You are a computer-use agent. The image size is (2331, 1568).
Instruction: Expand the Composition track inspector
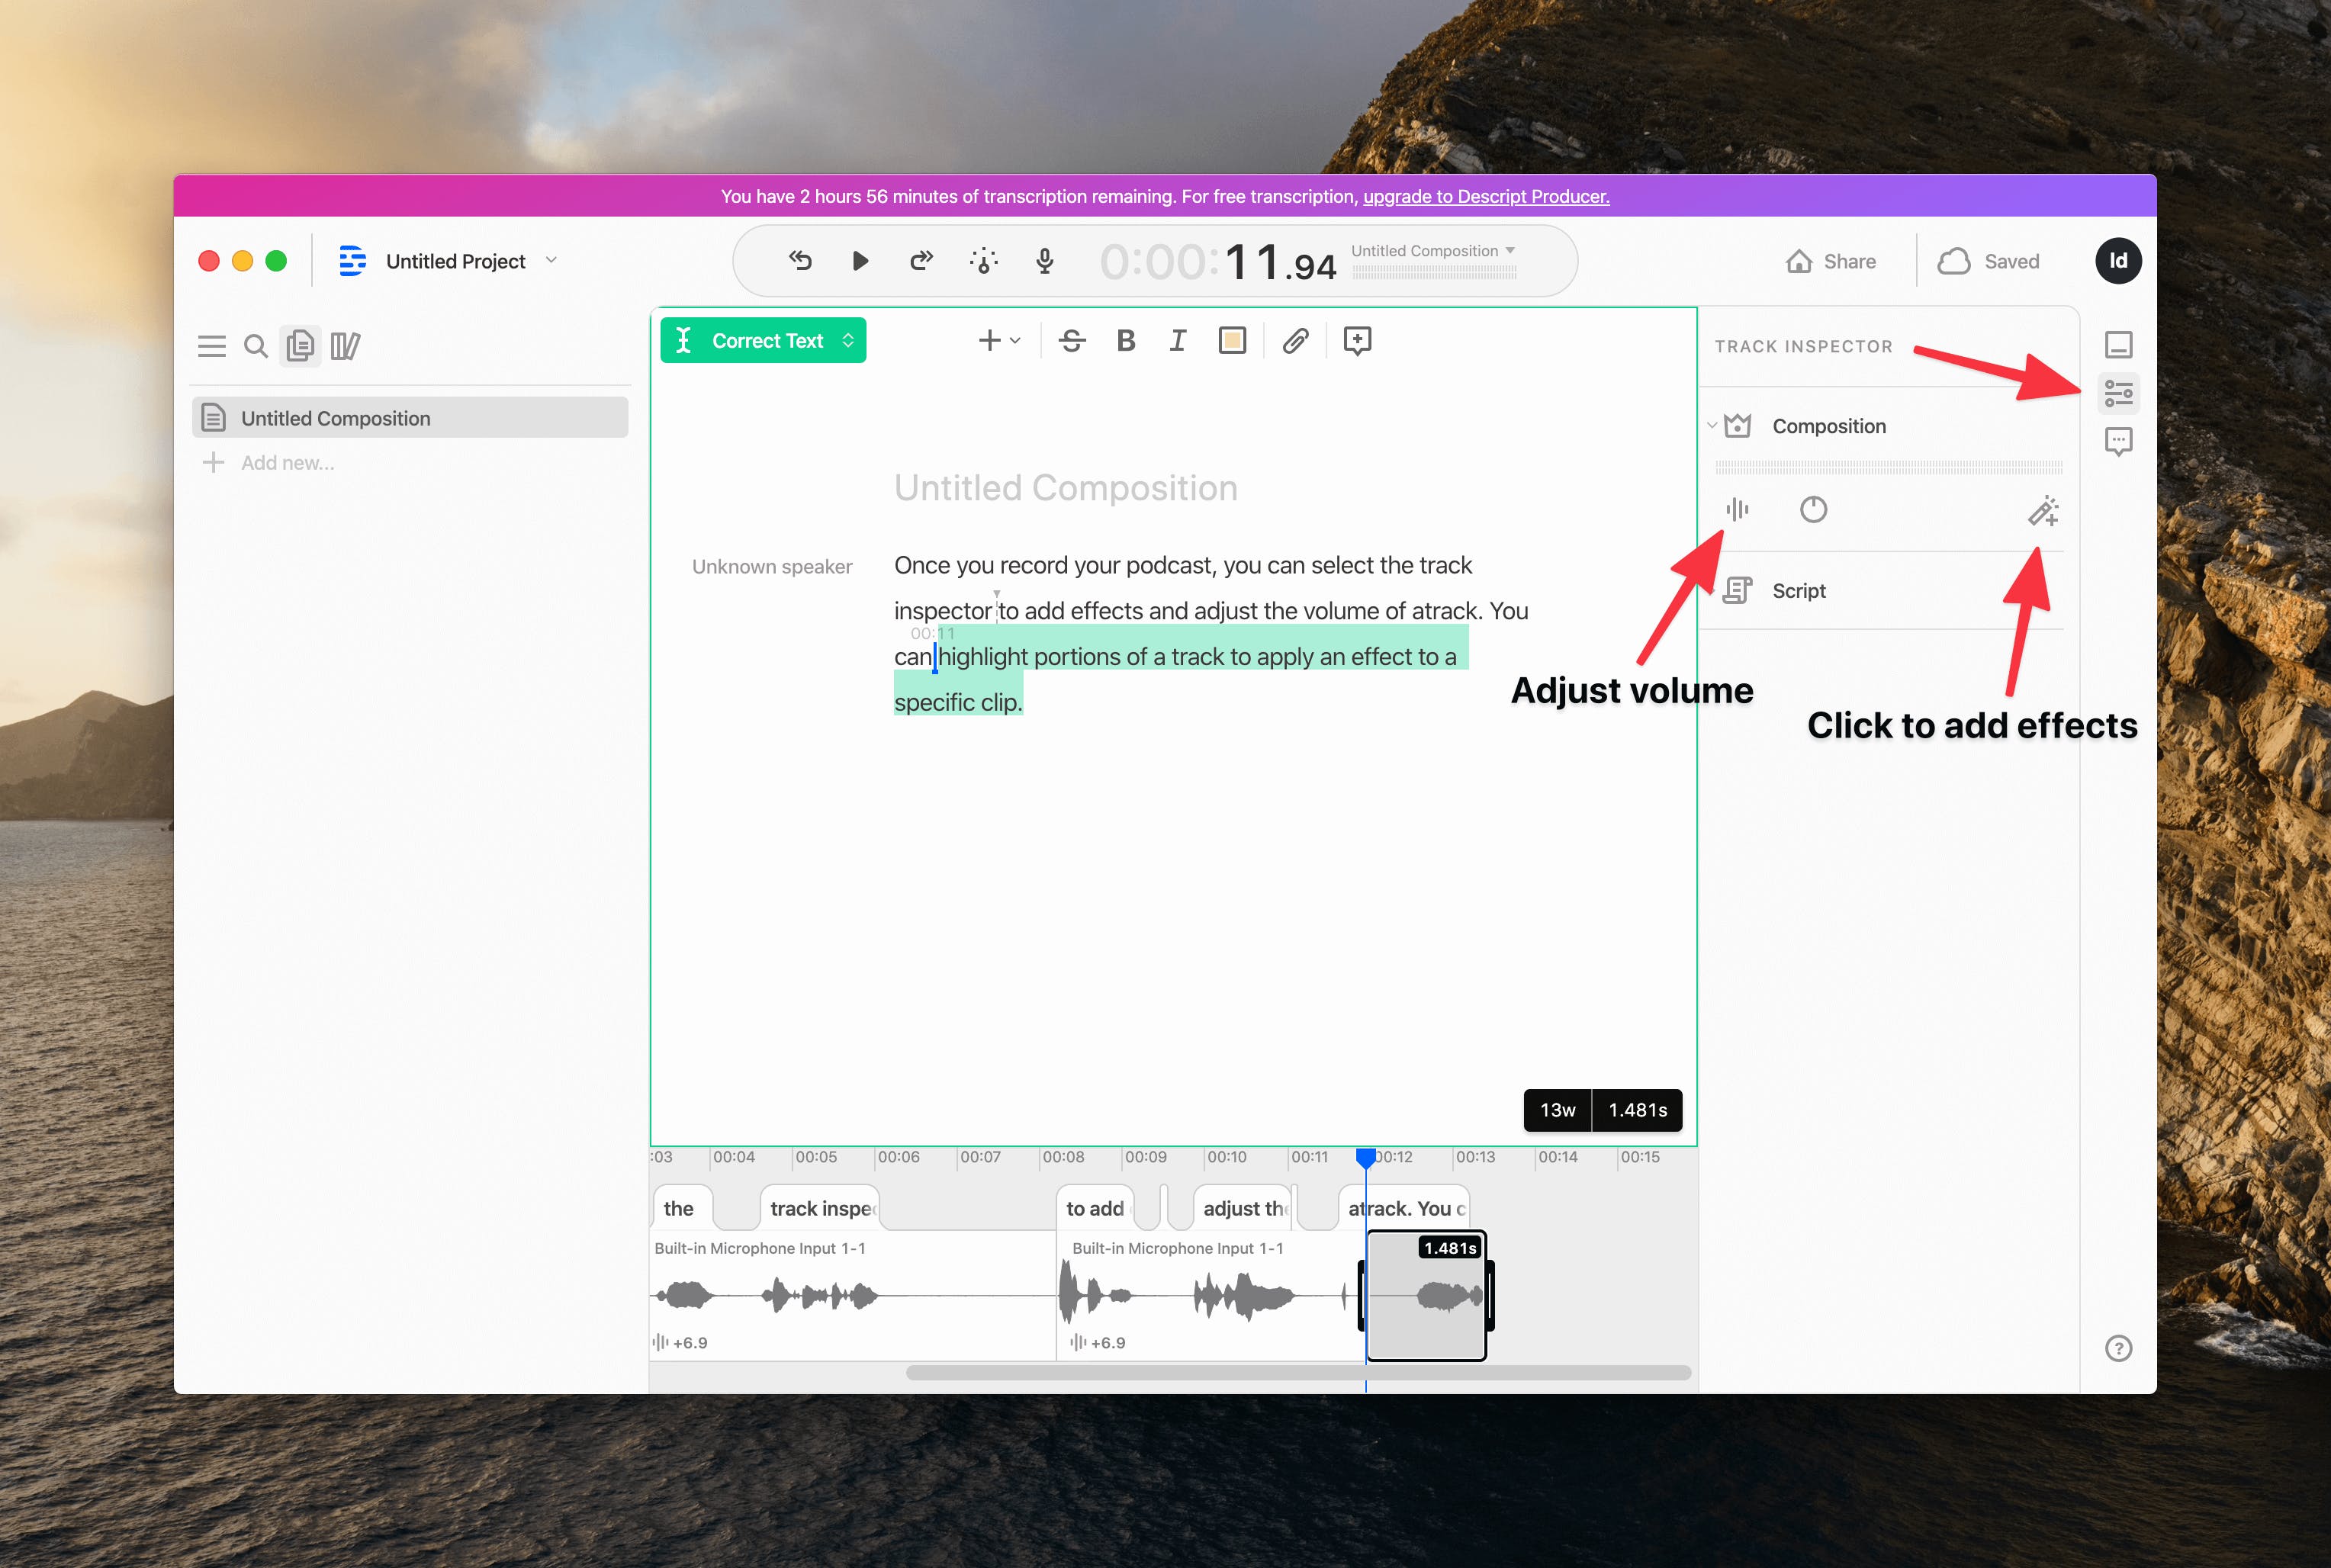tap(1719, 426)
